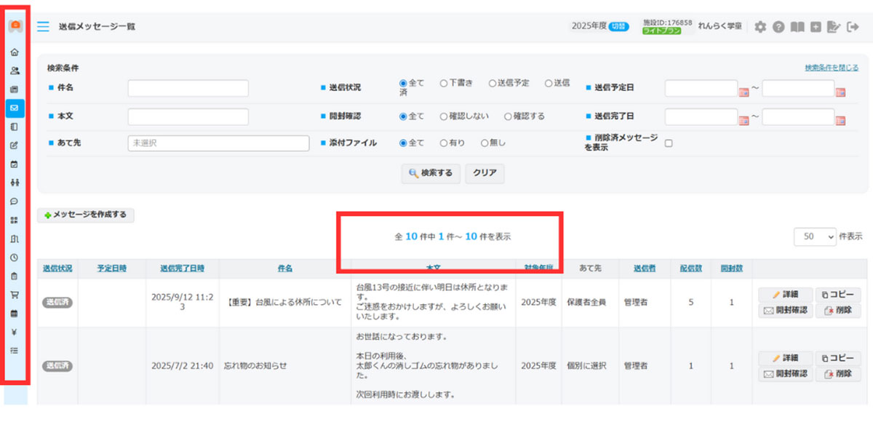Image resolution: width=873 pixels, height=422 pixels.
Task: Sort messages by the 件名 column header
Action: tap(284, 268)
